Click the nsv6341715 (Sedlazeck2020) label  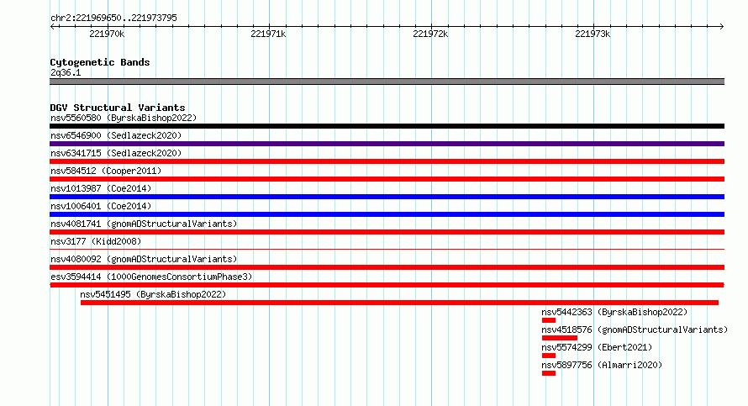pyautogui.click(x=116, y=153)
